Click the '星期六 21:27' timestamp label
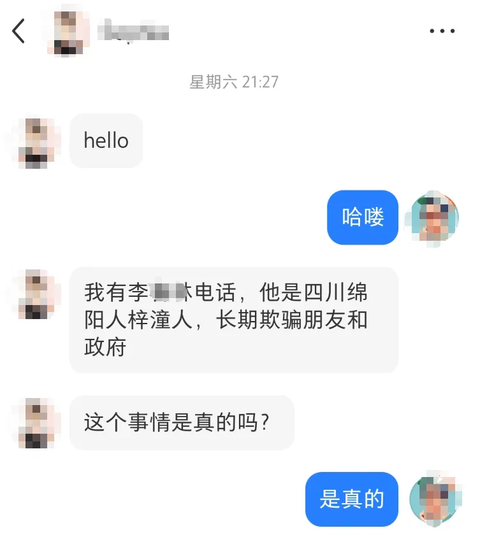This screenshot has height=535, width=480. 234,82
